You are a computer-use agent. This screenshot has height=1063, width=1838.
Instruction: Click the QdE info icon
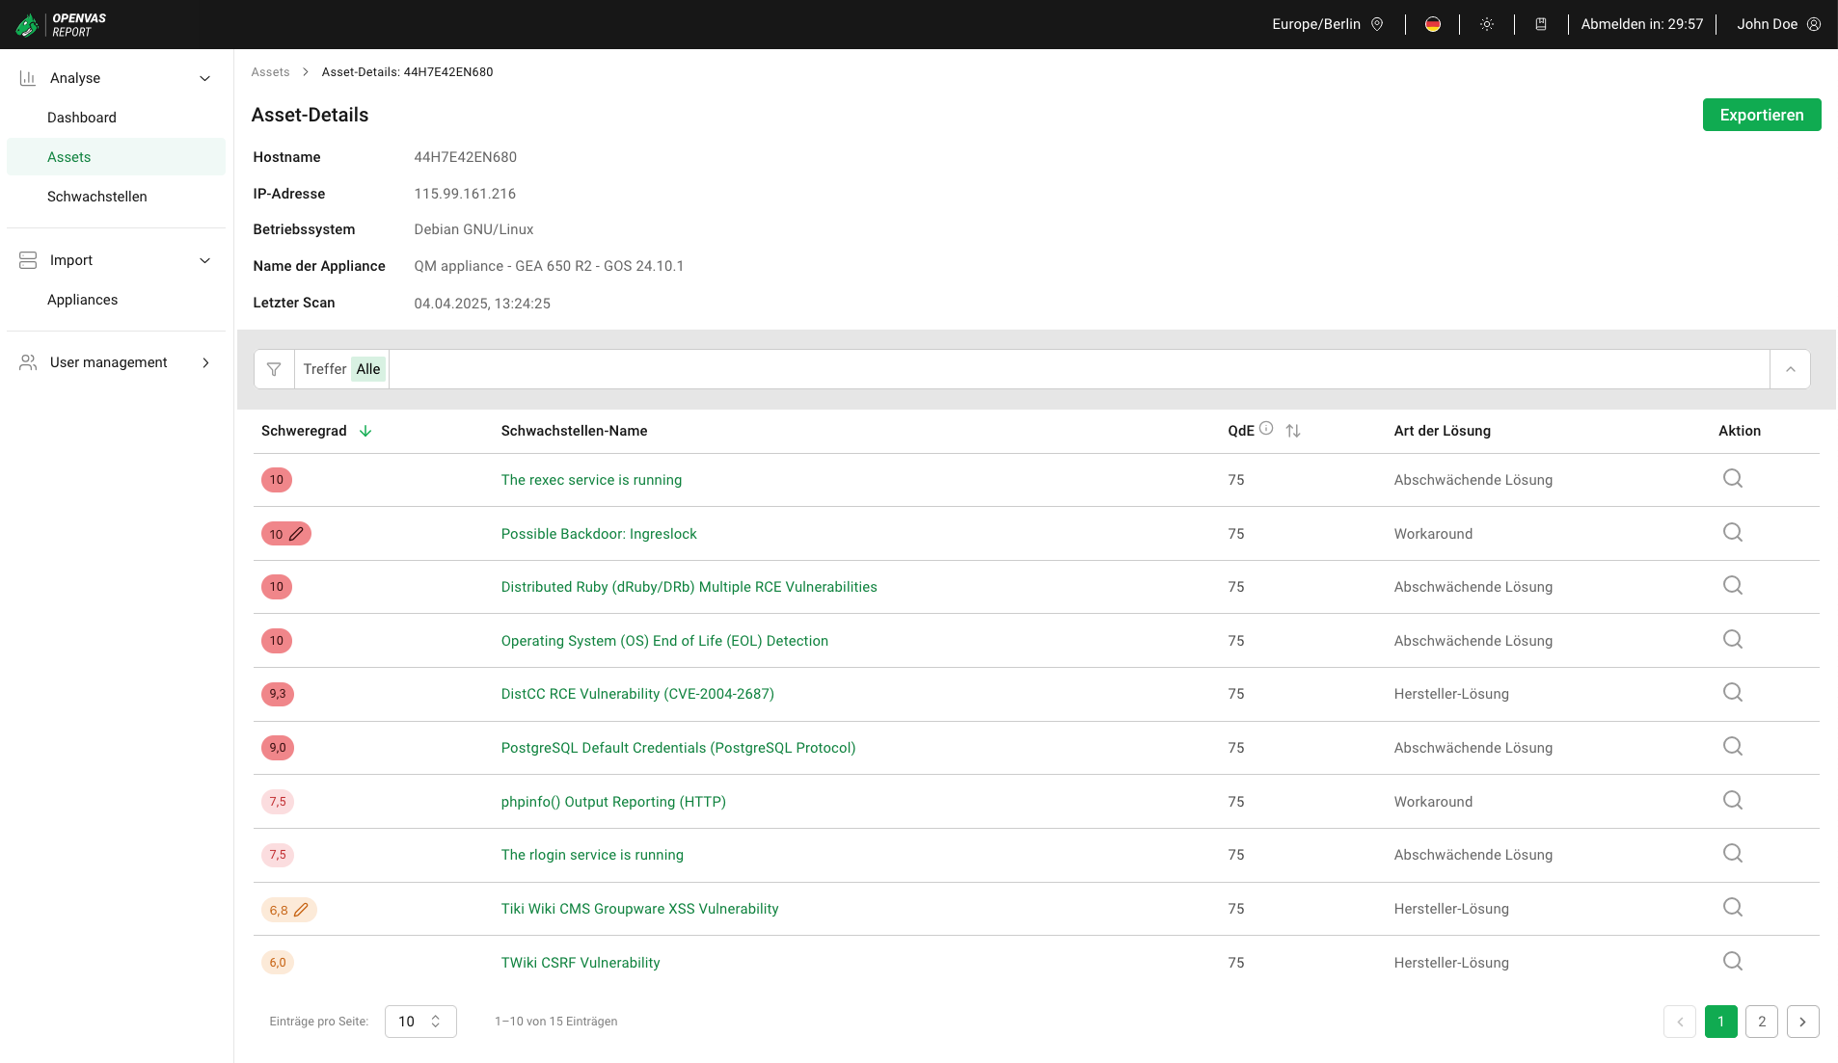coord(1266,429)
